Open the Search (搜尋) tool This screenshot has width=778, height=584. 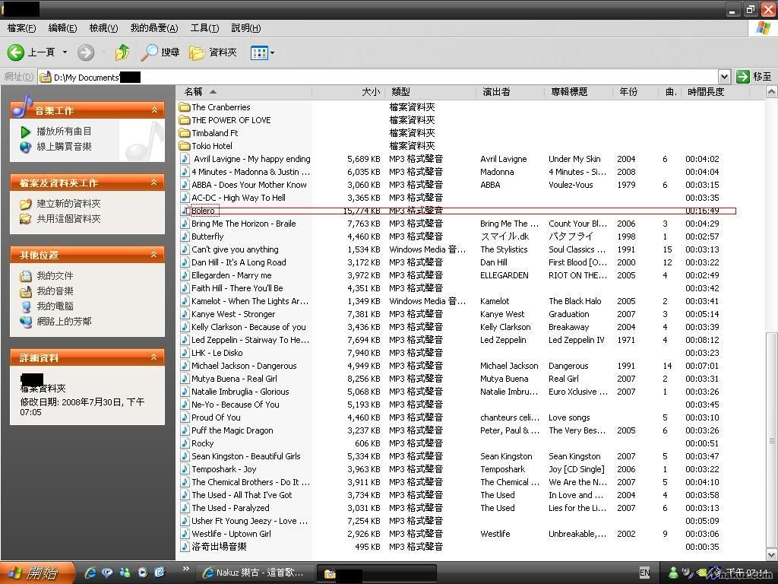(x=160, y=52)
